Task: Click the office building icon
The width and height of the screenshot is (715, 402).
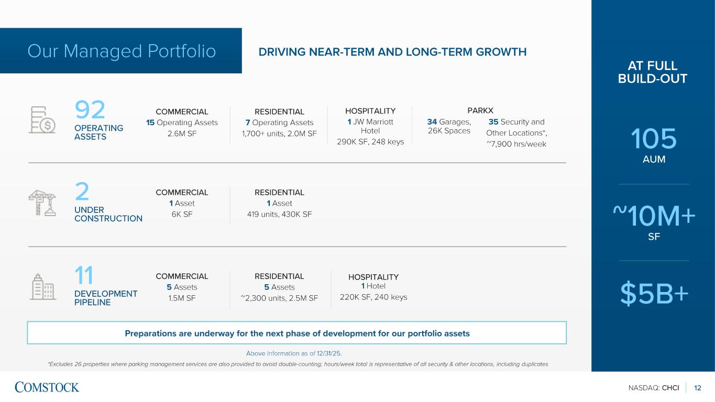Action: pos(43,286)
